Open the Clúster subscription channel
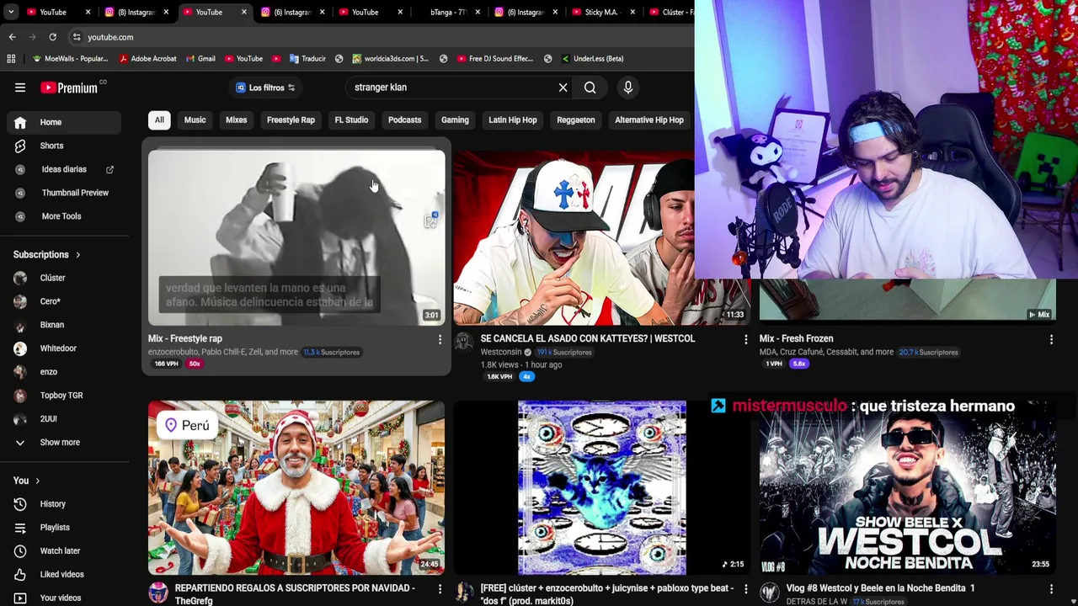This screenshot has height=606, width=1078. pyautogui.click(x=64, y=278)
